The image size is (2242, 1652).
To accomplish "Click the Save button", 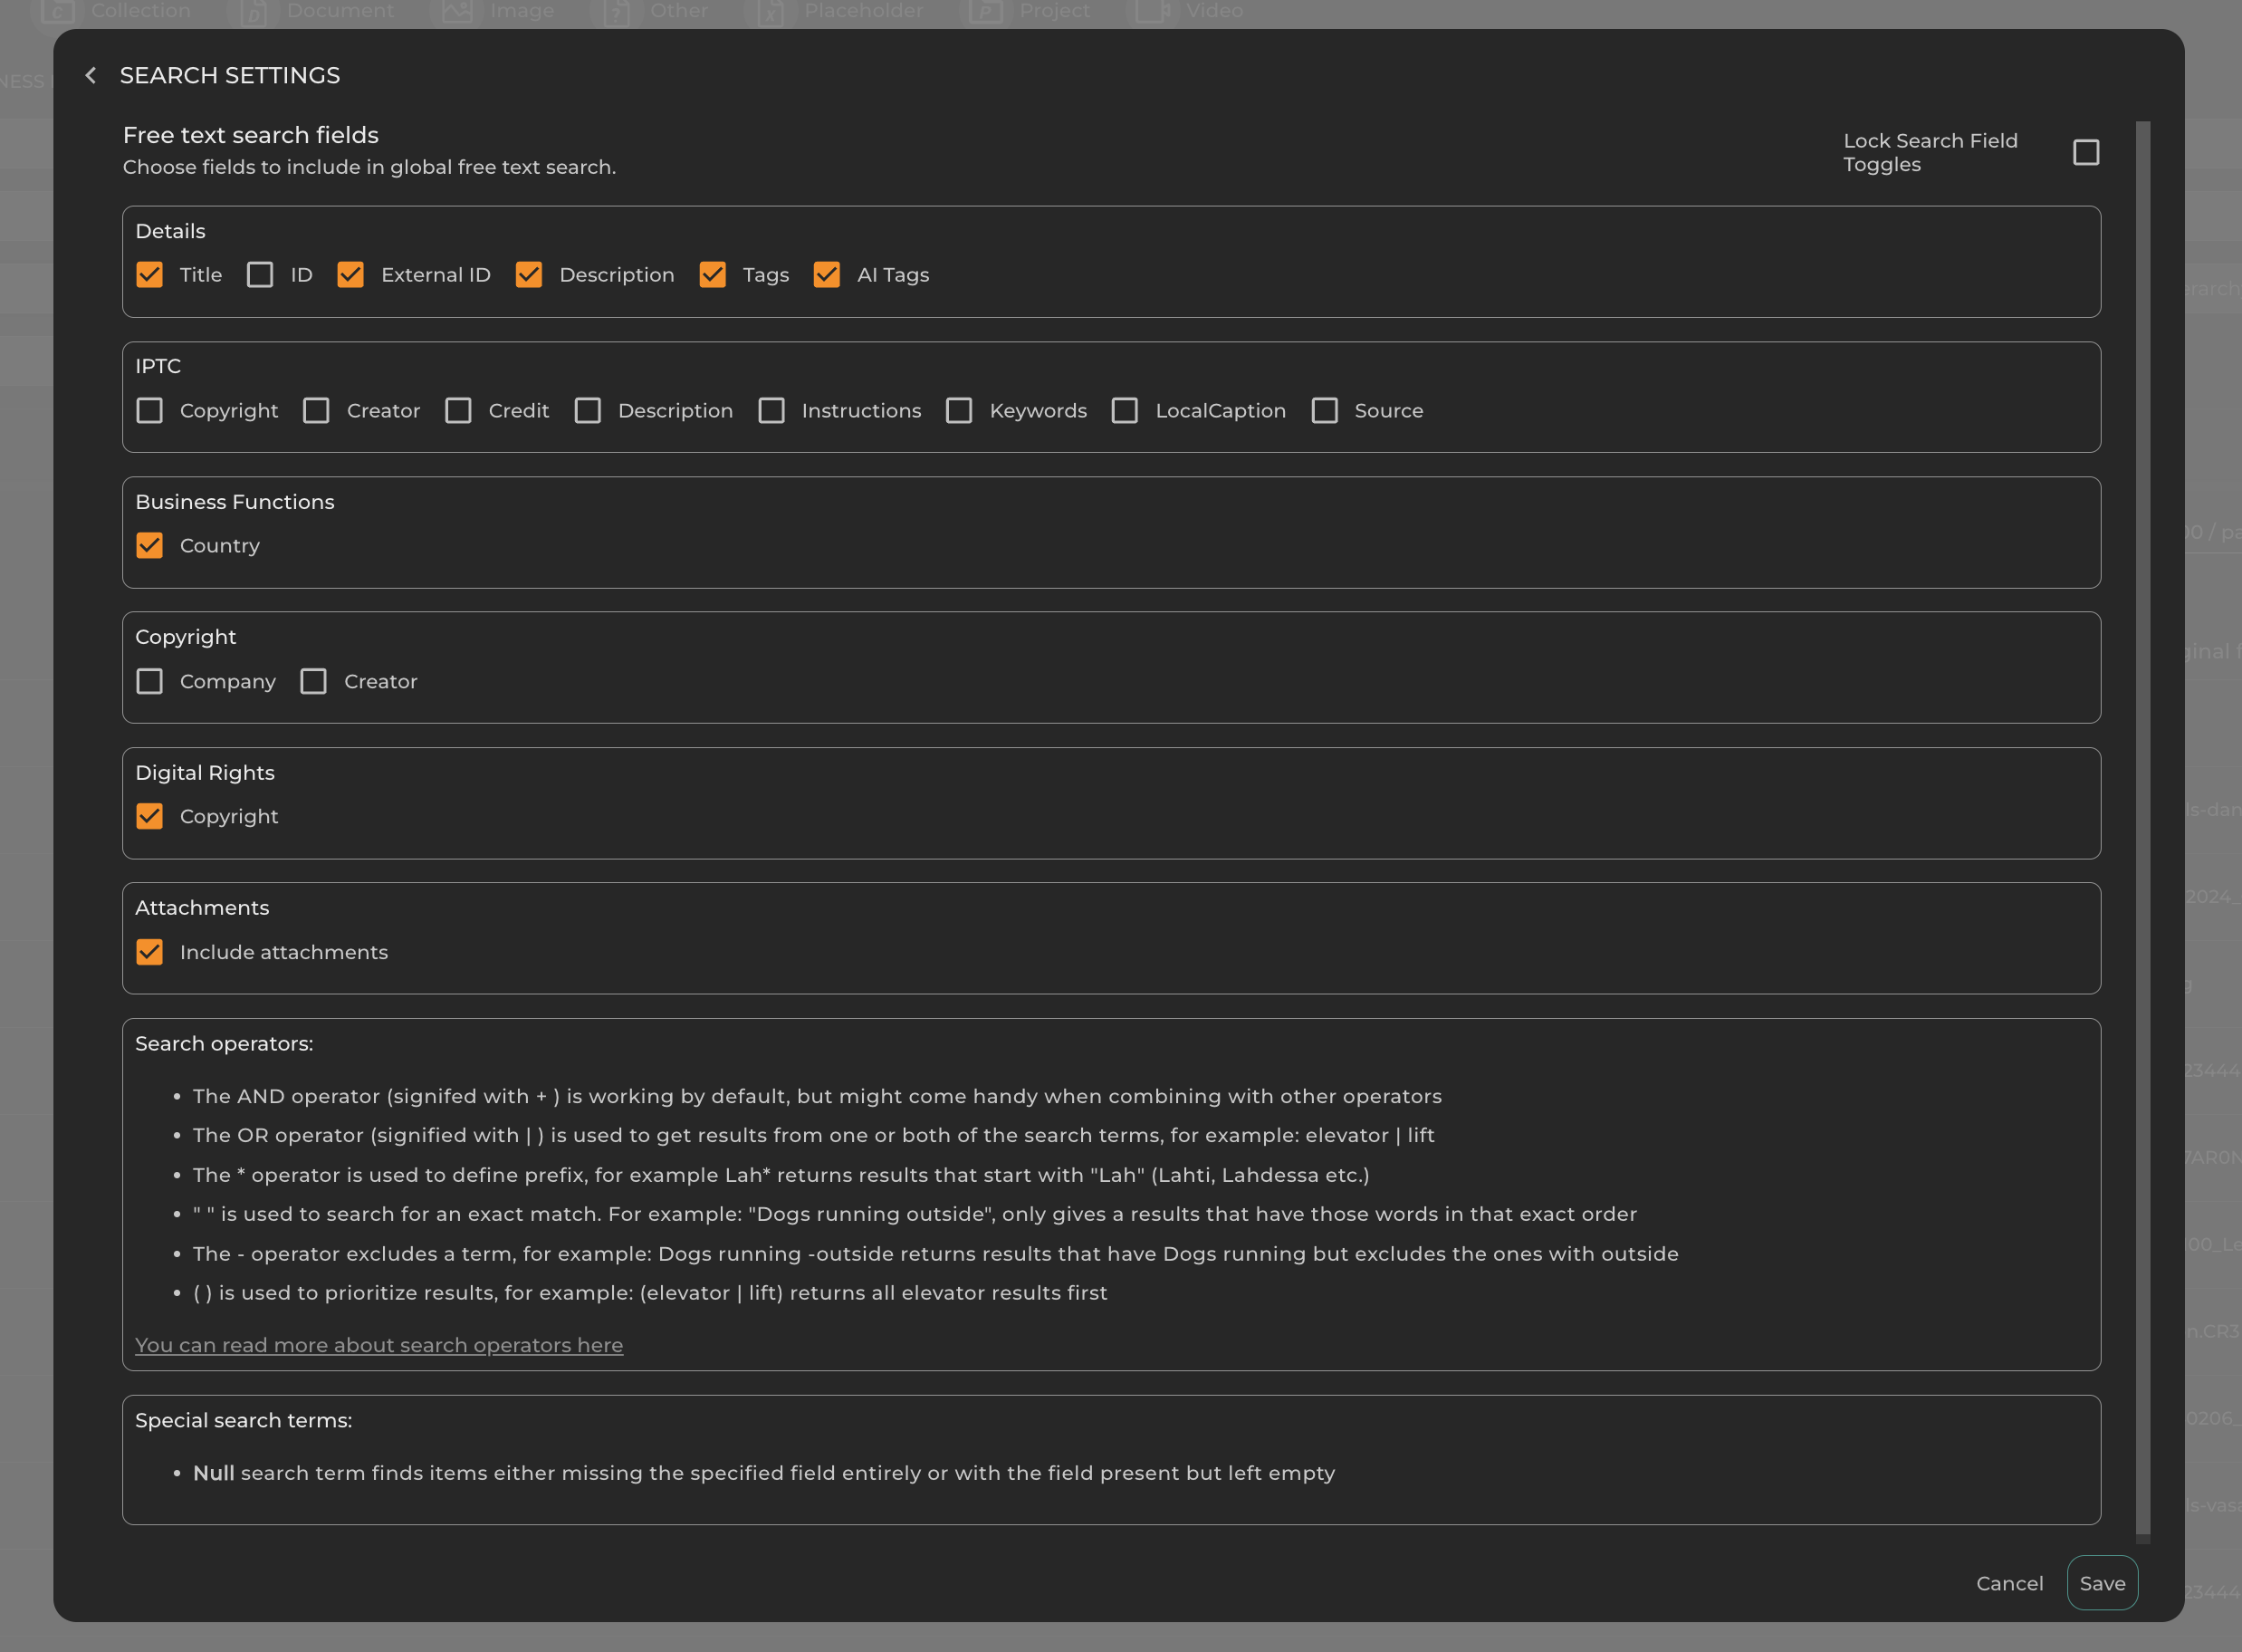I will pos(2101,1583).
